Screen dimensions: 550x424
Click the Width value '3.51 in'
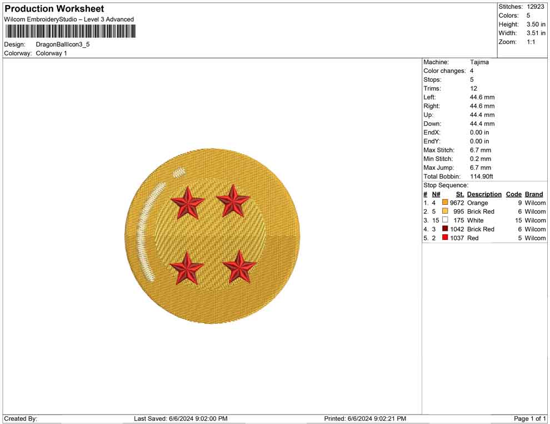click(x=536, y=33)
